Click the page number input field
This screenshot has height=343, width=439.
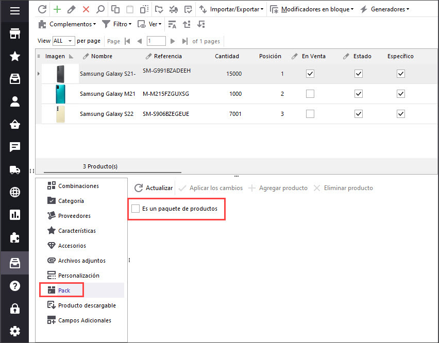pyautogui.click(x=156, y=41)
